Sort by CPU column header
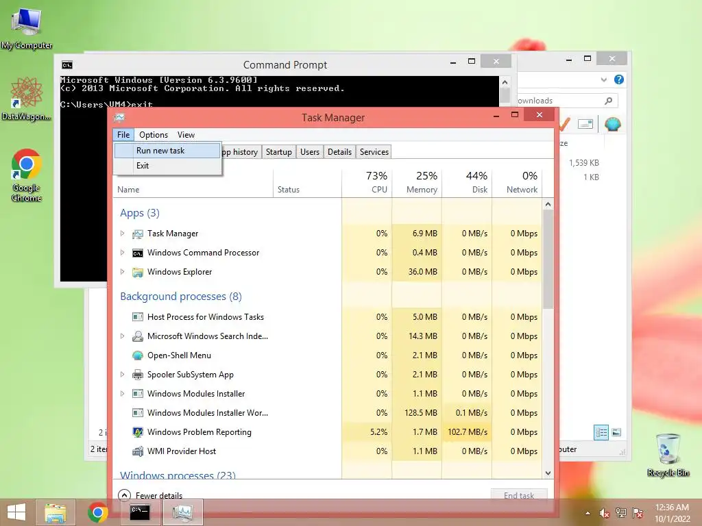Viewport: 702px width, 526px height. [x=367, y=182]
